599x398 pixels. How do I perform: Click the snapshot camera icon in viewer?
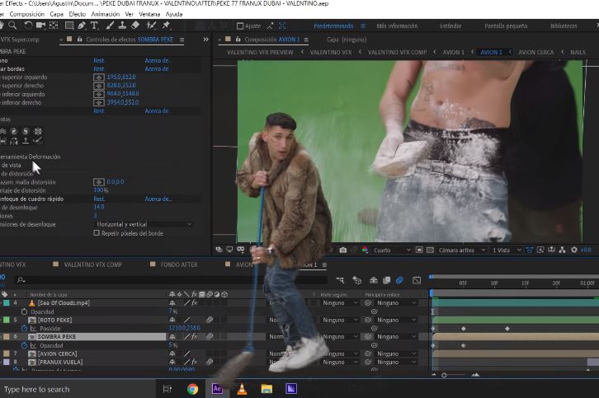point(342,250)
